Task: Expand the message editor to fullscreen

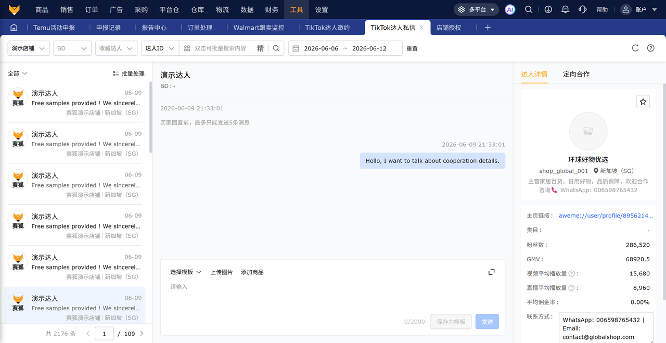Action: click(491, 272)
